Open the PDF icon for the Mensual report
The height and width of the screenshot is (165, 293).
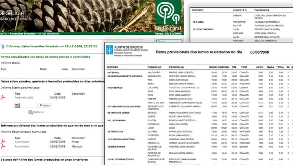(x=3, y=146)
